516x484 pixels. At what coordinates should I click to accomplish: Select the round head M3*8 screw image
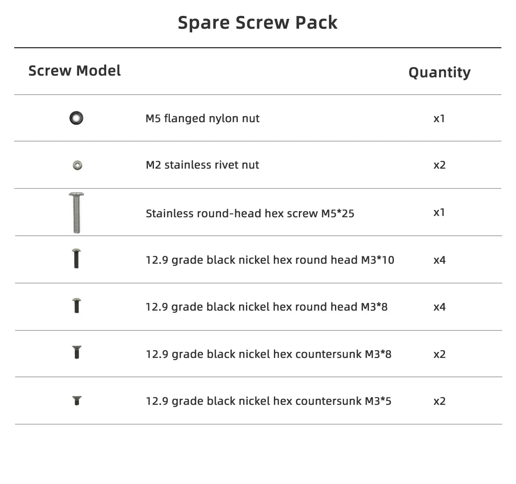click(77, 305)
